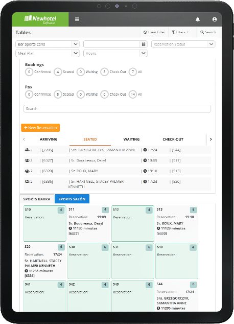Select Bookings Check Out count circle
Viewport: 234px width, 324px height.
[104, 72]
